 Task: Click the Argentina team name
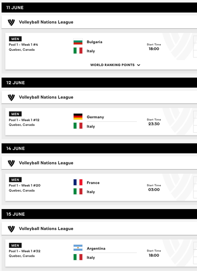(96, 248)
